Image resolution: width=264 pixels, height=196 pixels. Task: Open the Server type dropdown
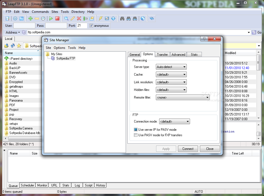[x=171, y=67]
